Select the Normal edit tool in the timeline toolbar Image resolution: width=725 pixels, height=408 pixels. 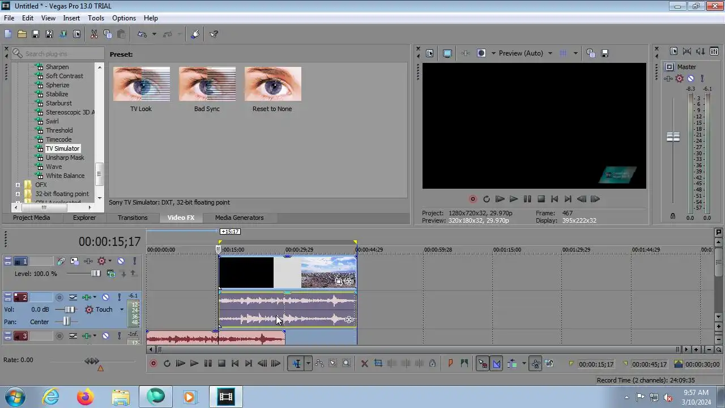point(296,364)
